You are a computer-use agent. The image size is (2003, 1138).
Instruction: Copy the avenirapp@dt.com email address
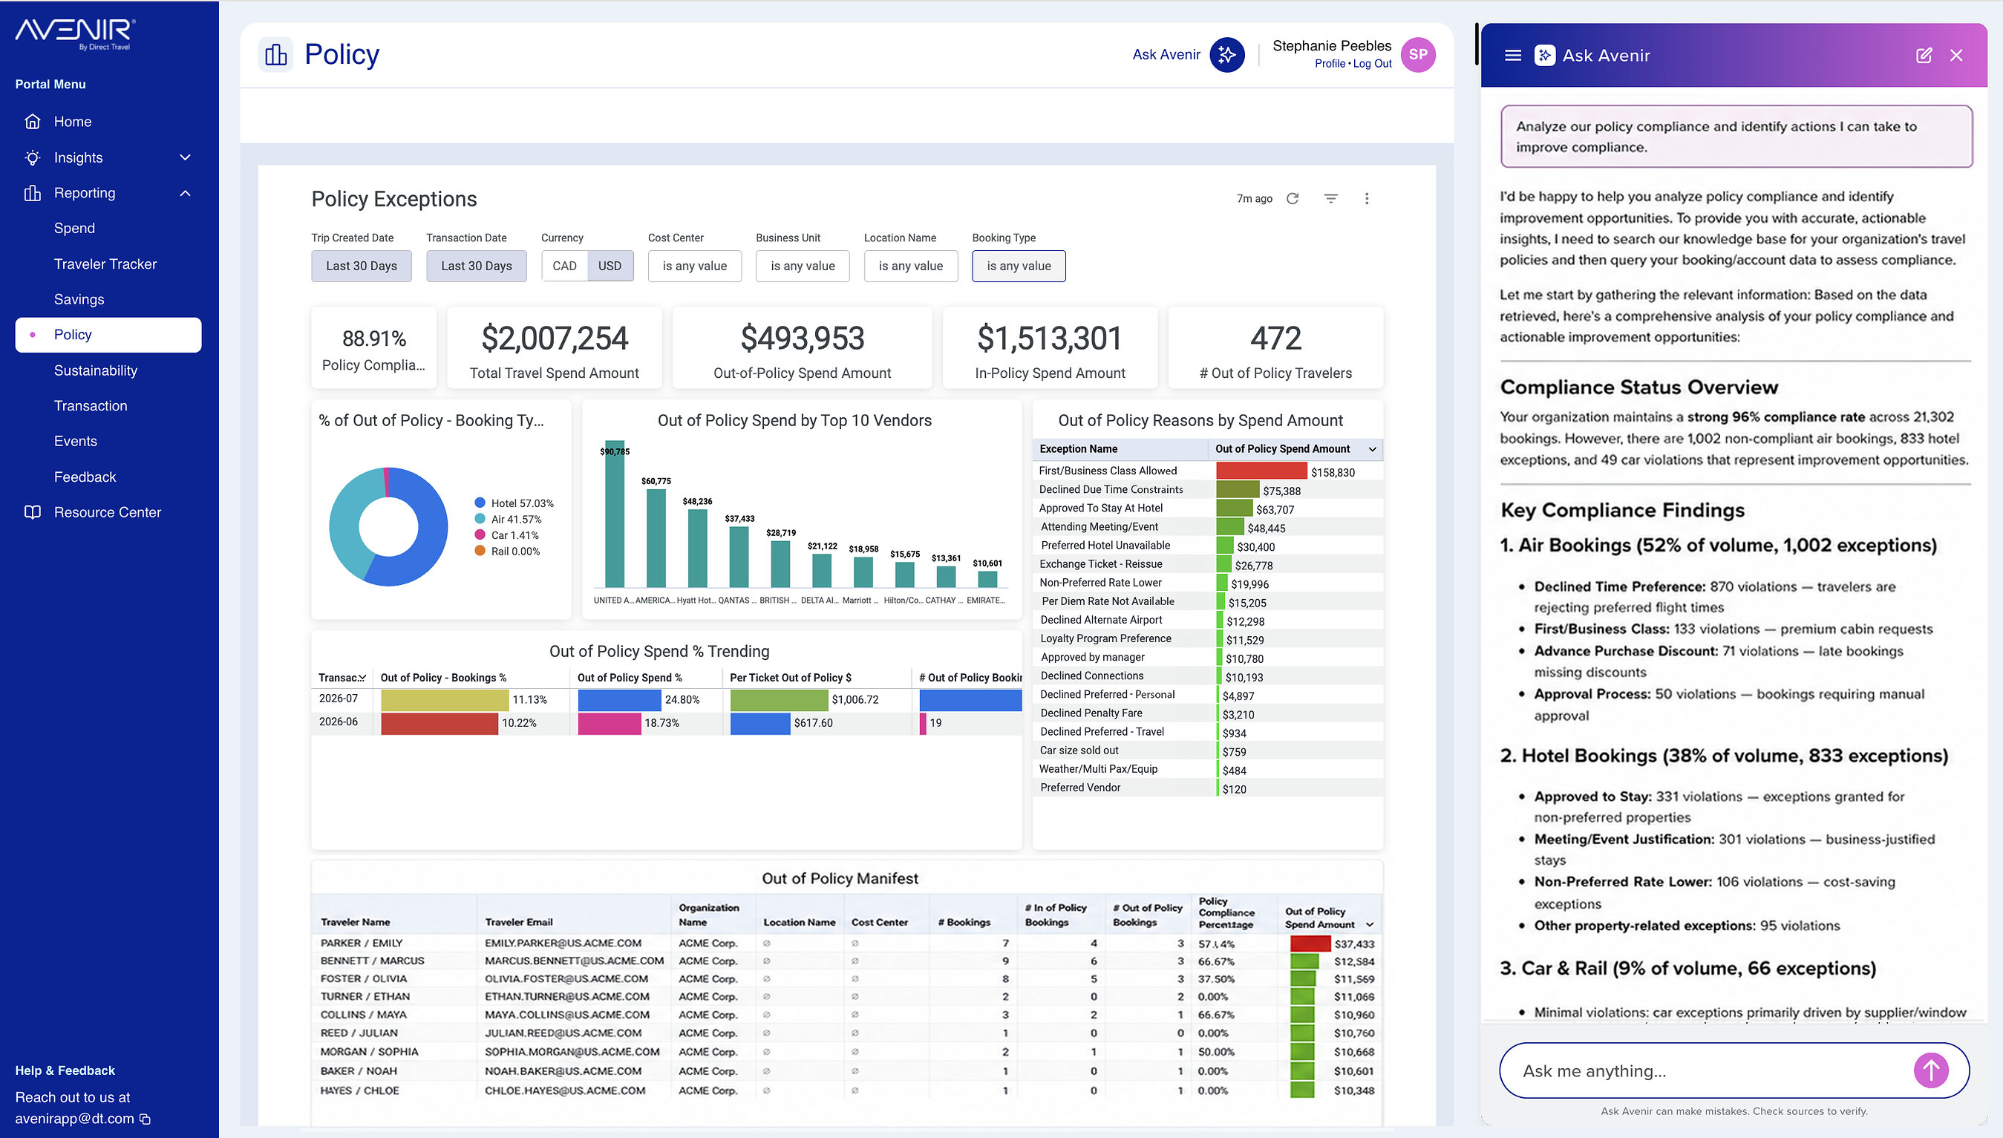click(x=145, y=1119)
